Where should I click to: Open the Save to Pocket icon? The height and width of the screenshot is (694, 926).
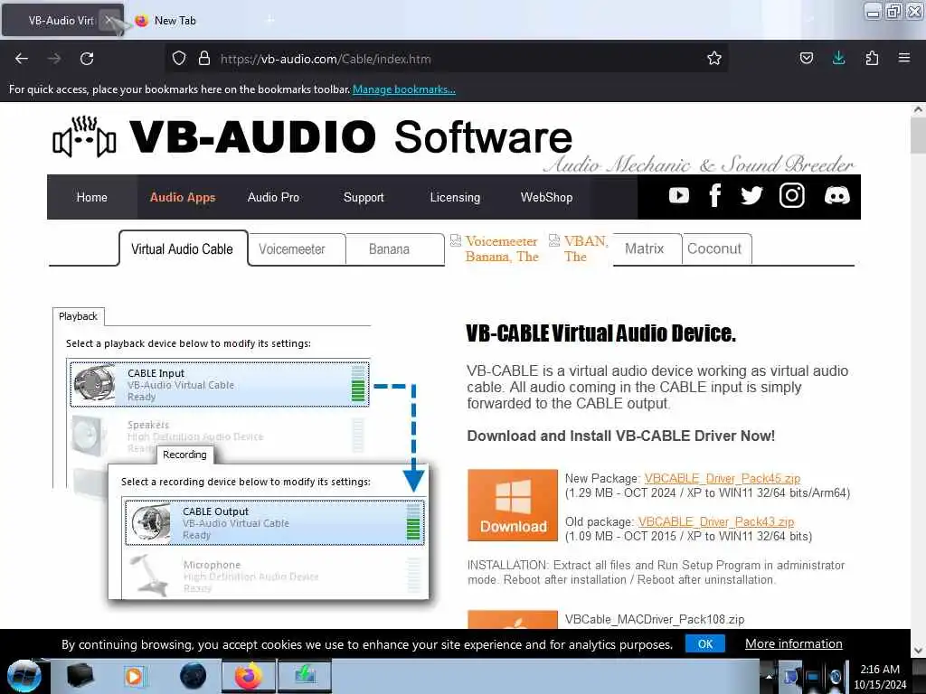(x=806, y=59)
